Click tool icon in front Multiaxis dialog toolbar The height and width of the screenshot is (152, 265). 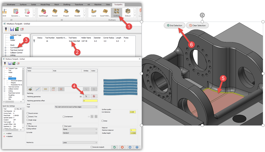click(5, 64)
